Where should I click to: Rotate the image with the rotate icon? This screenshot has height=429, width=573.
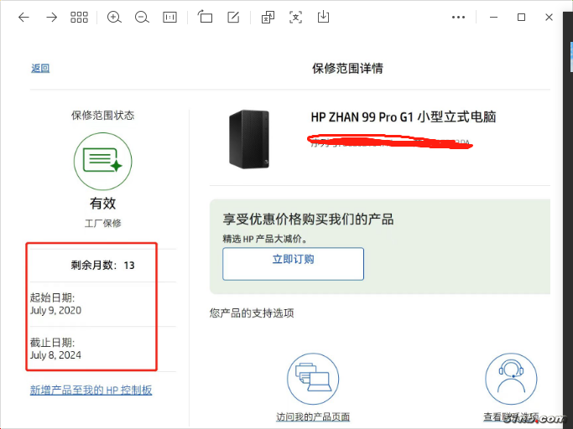click(x=205, y=17)
